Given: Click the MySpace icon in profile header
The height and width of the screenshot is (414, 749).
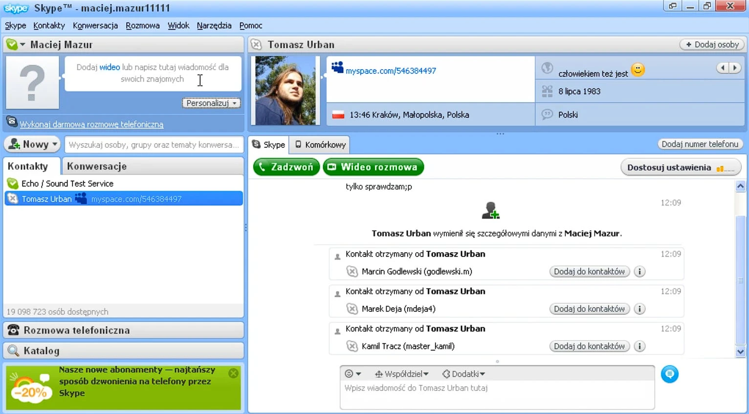Looking at the screenshot, I should 337,67.
